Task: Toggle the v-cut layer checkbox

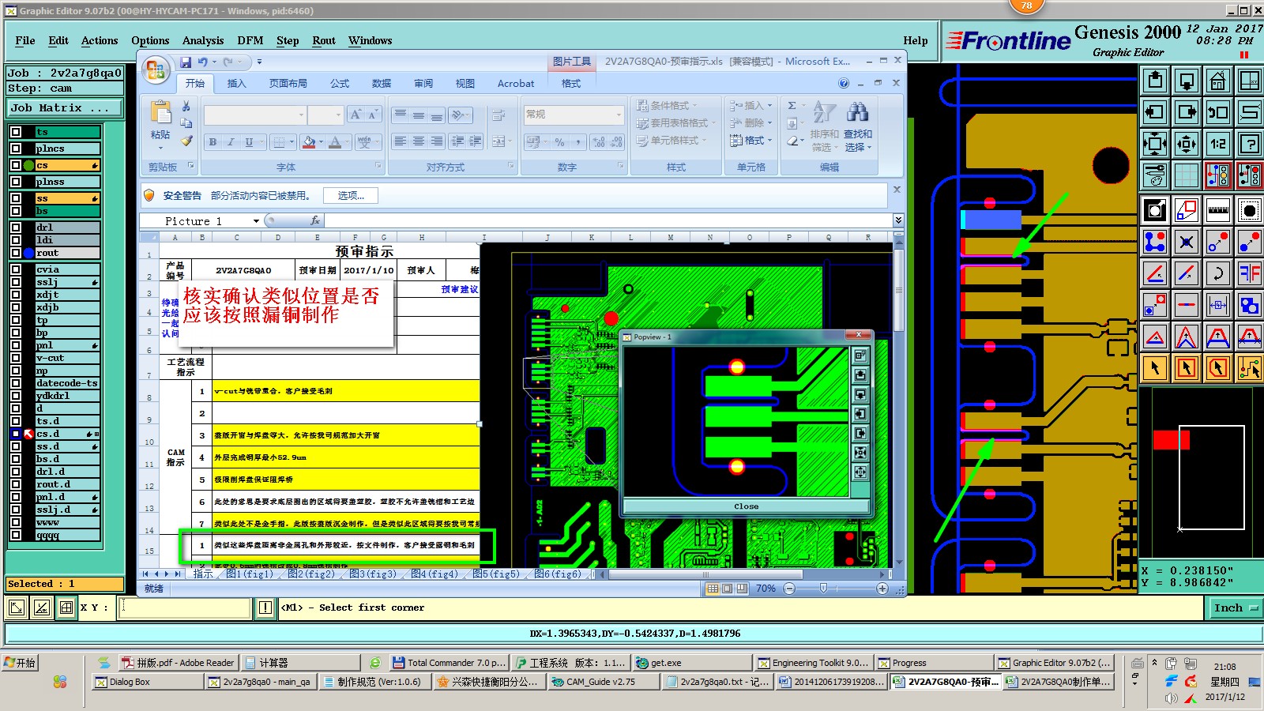Action: 16,358
